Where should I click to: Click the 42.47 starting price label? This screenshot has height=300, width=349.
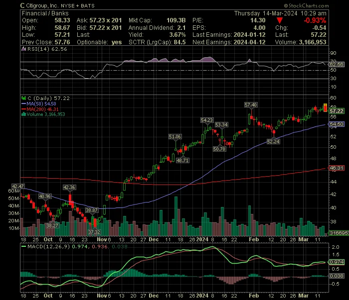18,186
